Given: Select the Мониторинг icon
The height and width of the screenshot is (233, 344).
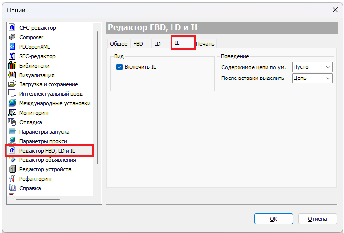Looking at the screenshot, I should coord(13,113).
